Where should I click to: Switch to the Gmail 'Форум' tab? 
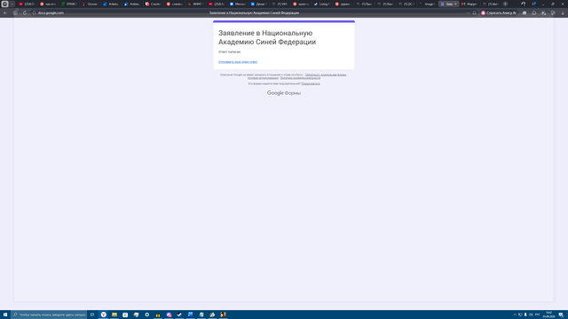point(469,4)
